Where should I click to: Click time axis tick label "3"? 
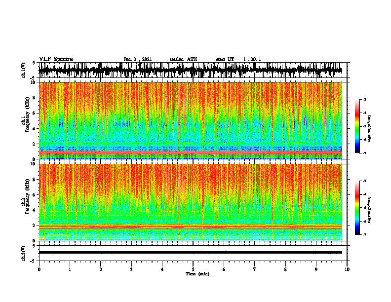pyautogui.click(x=131, y=269)
